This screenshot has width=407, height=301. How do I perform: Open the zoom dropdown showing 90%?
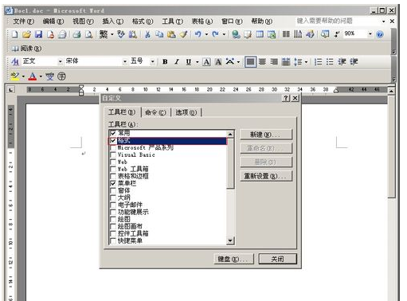tap(370, 34)
